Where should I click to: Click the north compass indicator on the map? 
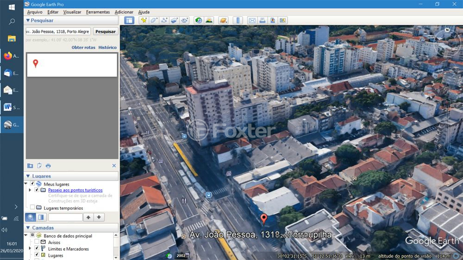pyautogui.click(x=447, y=30)
